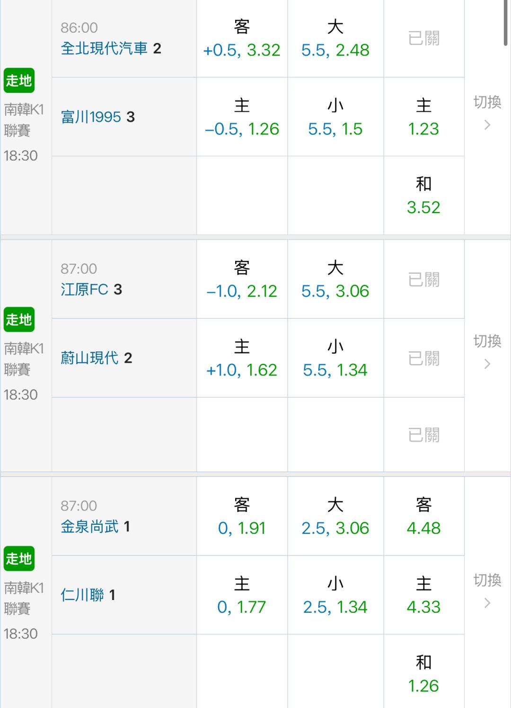The image size is (511, 708).
Task: Select home handicap -0.5 at 1.26
Action: 242,117
